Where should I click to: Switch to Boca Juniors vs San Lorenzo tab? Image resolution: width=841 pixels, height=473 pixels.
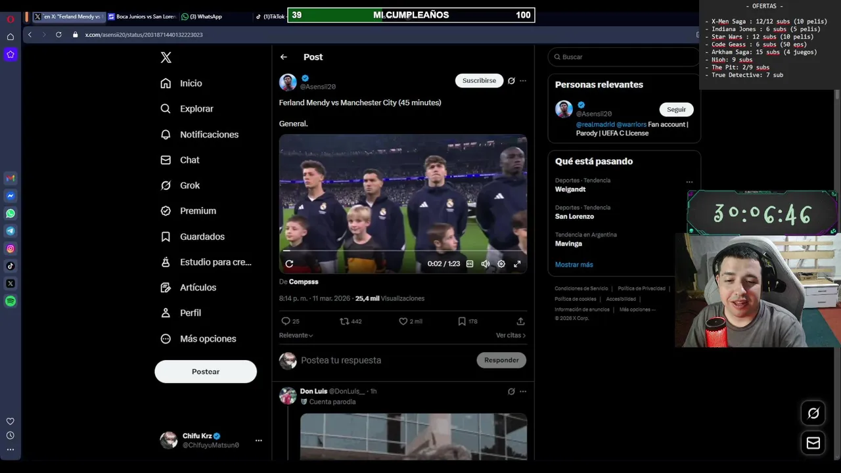pos(142,16)
